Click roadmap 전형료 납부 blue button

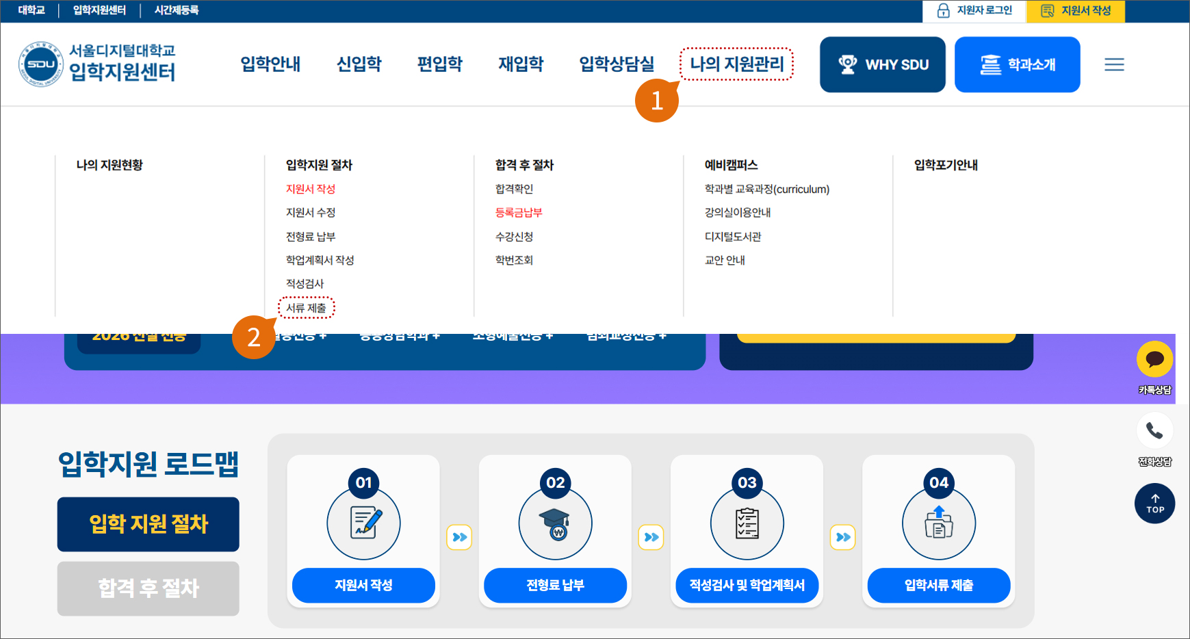point(555,585)
